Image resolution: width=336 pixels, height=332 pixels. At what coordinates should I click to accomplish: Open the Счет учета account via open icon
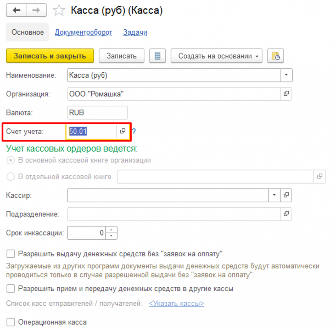123,131
